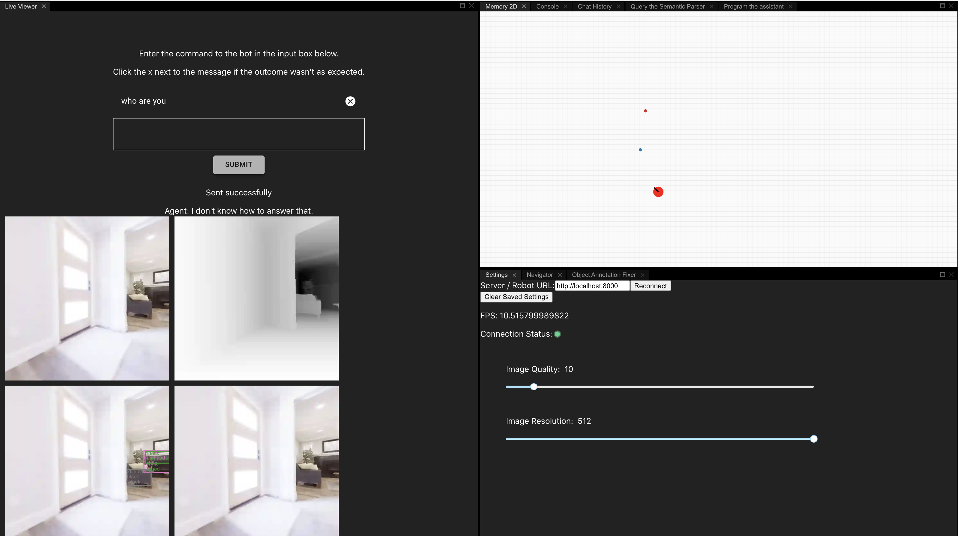This screenshot has height=536, width=958.
Task: Maximize the Memory 2D panel group
Action: click(942, 6)
